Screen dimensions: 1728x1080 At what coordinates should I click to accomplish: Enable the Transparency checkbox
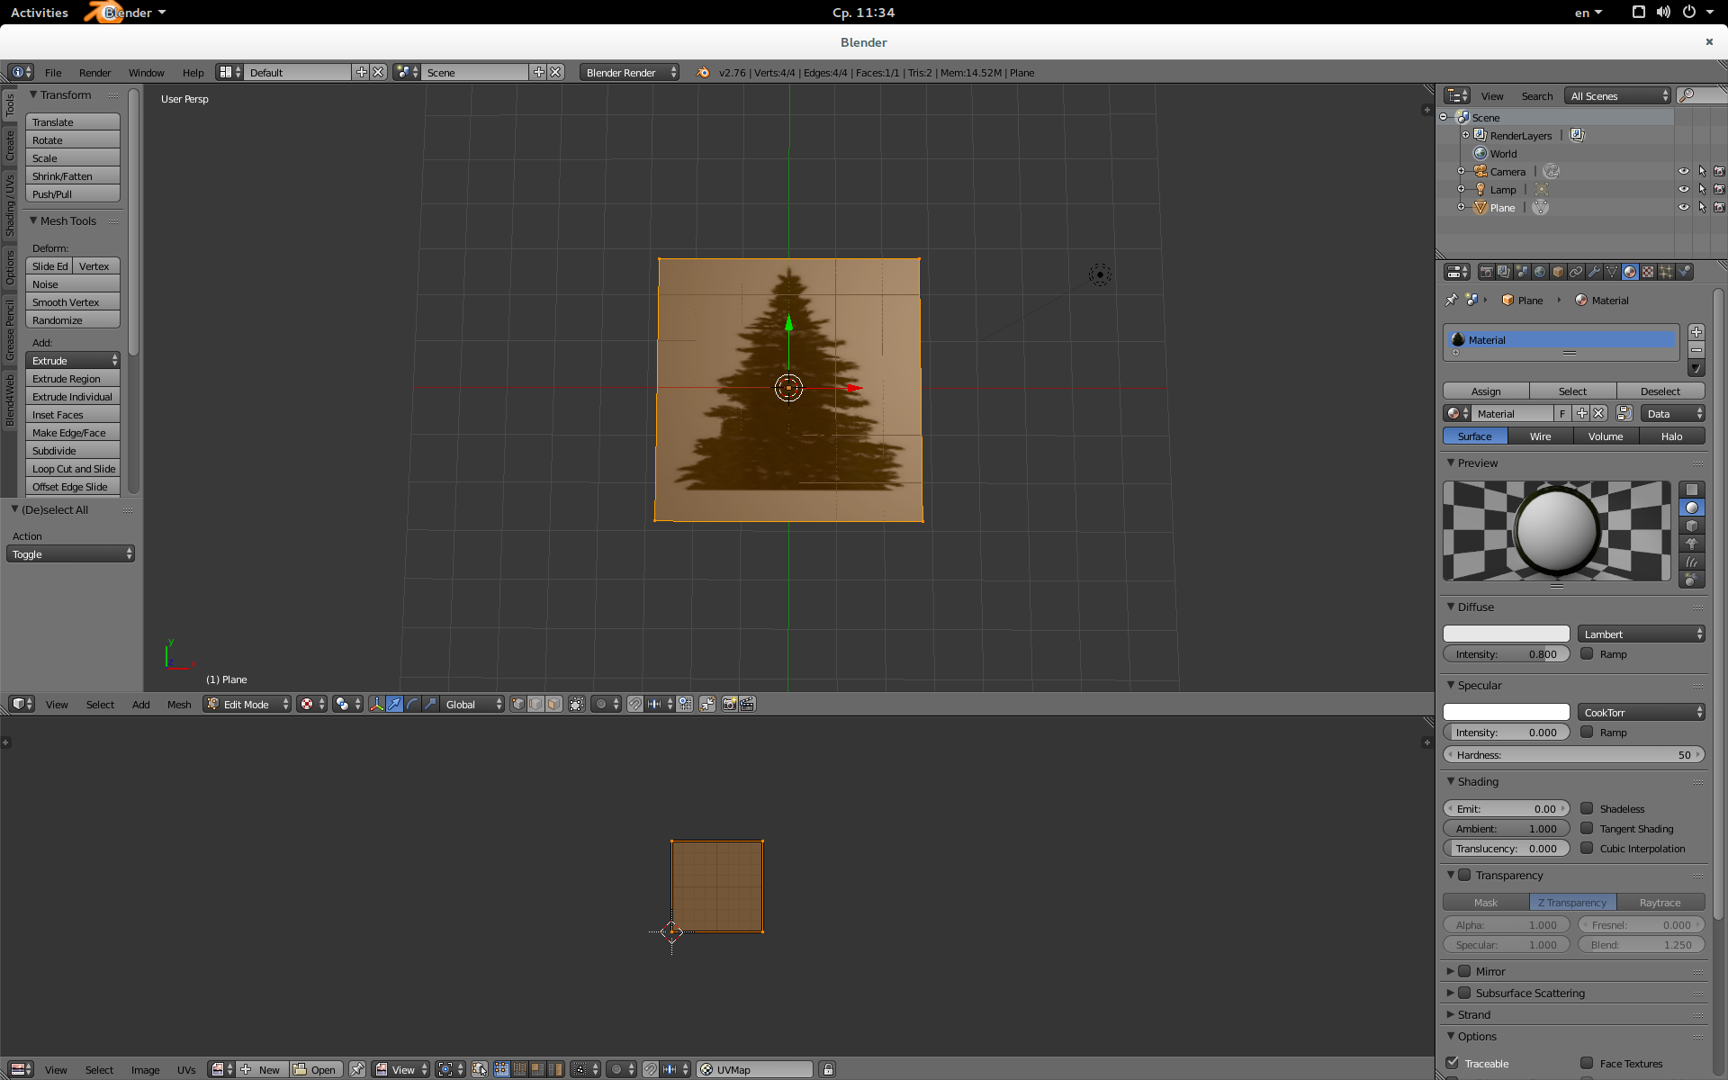(x=1464, y=876)
